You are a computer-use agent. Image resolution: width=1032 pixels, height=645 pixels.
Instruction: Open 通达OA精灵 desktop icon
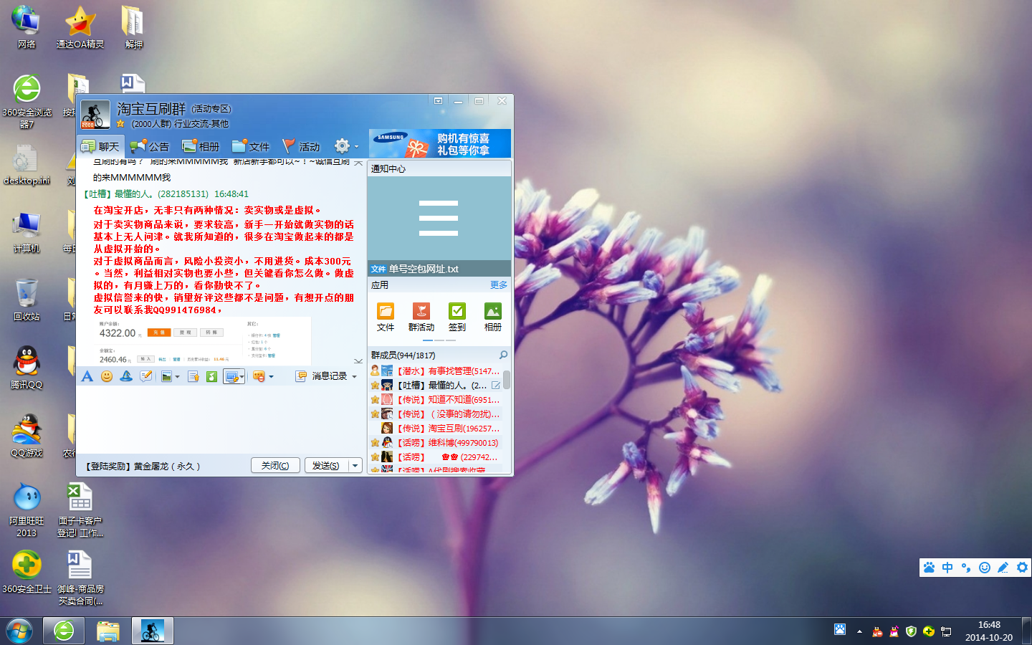[80, 27]
